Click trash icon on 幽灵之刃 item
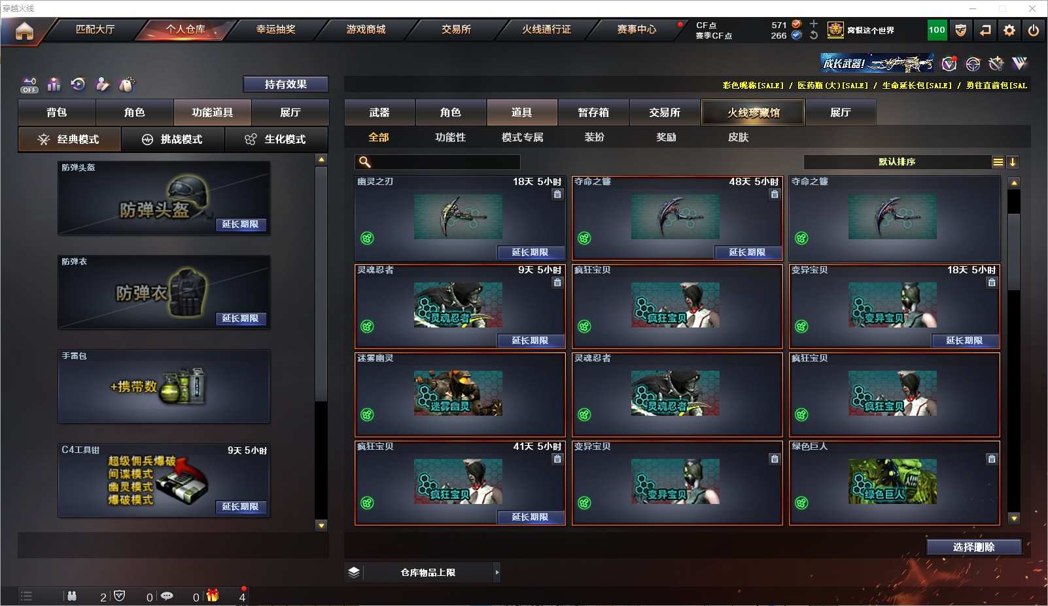1048x606 pixels. [x=557, y=194]
